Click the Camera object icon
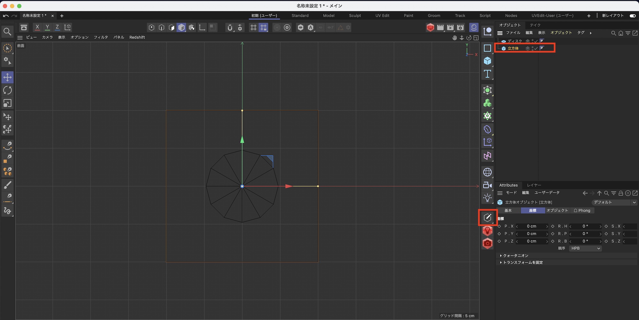639x320 pixels. point(487,185)
